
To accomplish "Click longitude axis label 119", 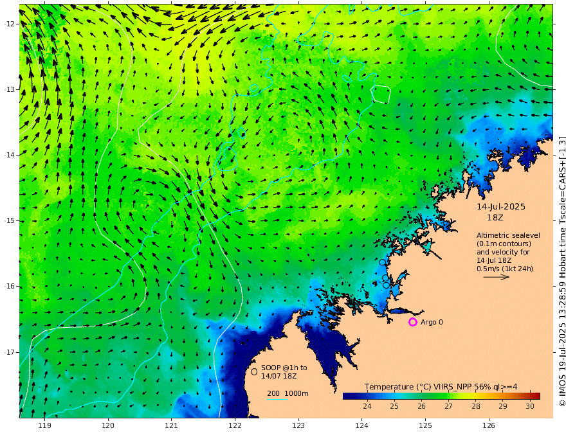I will [x=45, y=425].
